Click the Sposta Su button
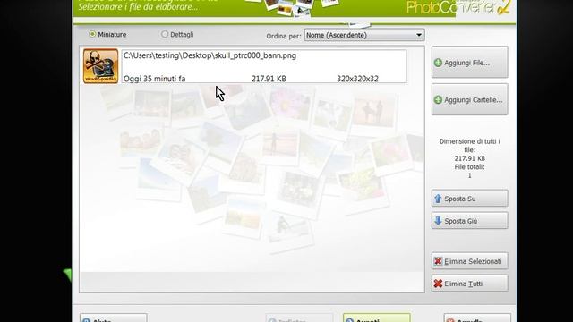573x322 pixels. pos(469,199)
